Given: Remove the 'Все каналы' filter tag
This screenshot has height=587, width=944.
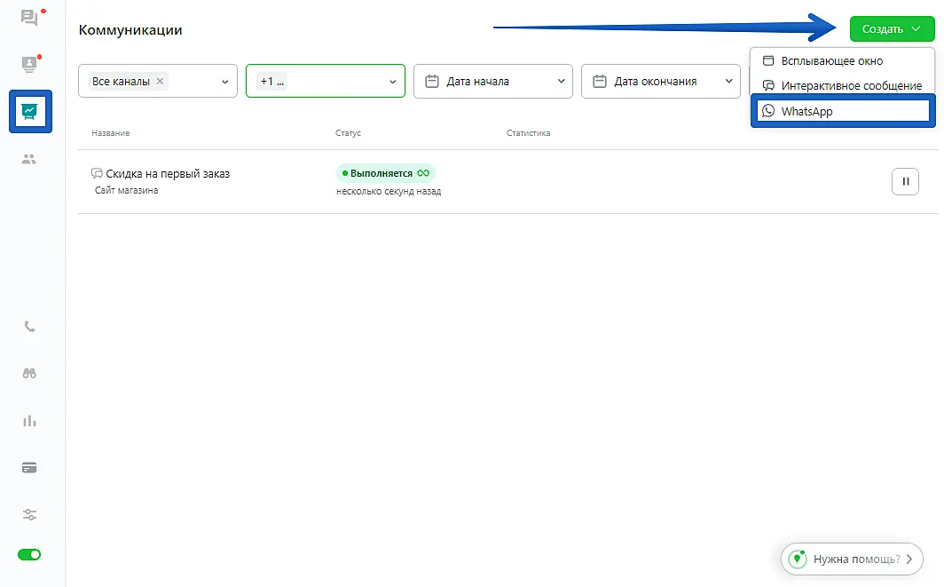Looking at the screenshot, I should [x=160, y=81].
